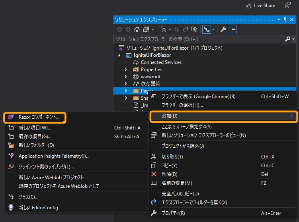
Task: Select 新しい Azure WebJob プロジェクト
Action: tap(77, 178)
